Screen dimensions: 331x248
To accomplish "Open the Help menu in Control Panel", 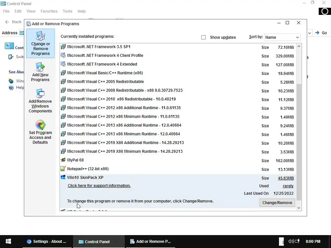I will (x=81, y=11).
